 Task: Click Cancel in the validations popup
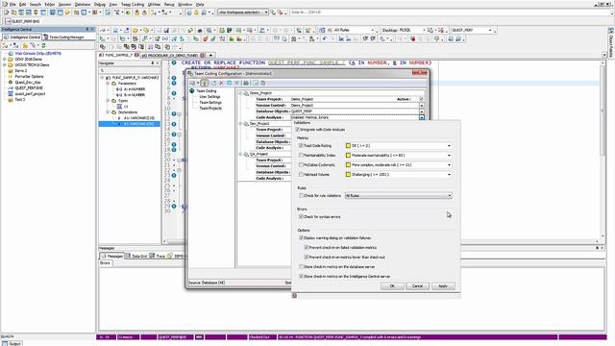pos(417,286)
